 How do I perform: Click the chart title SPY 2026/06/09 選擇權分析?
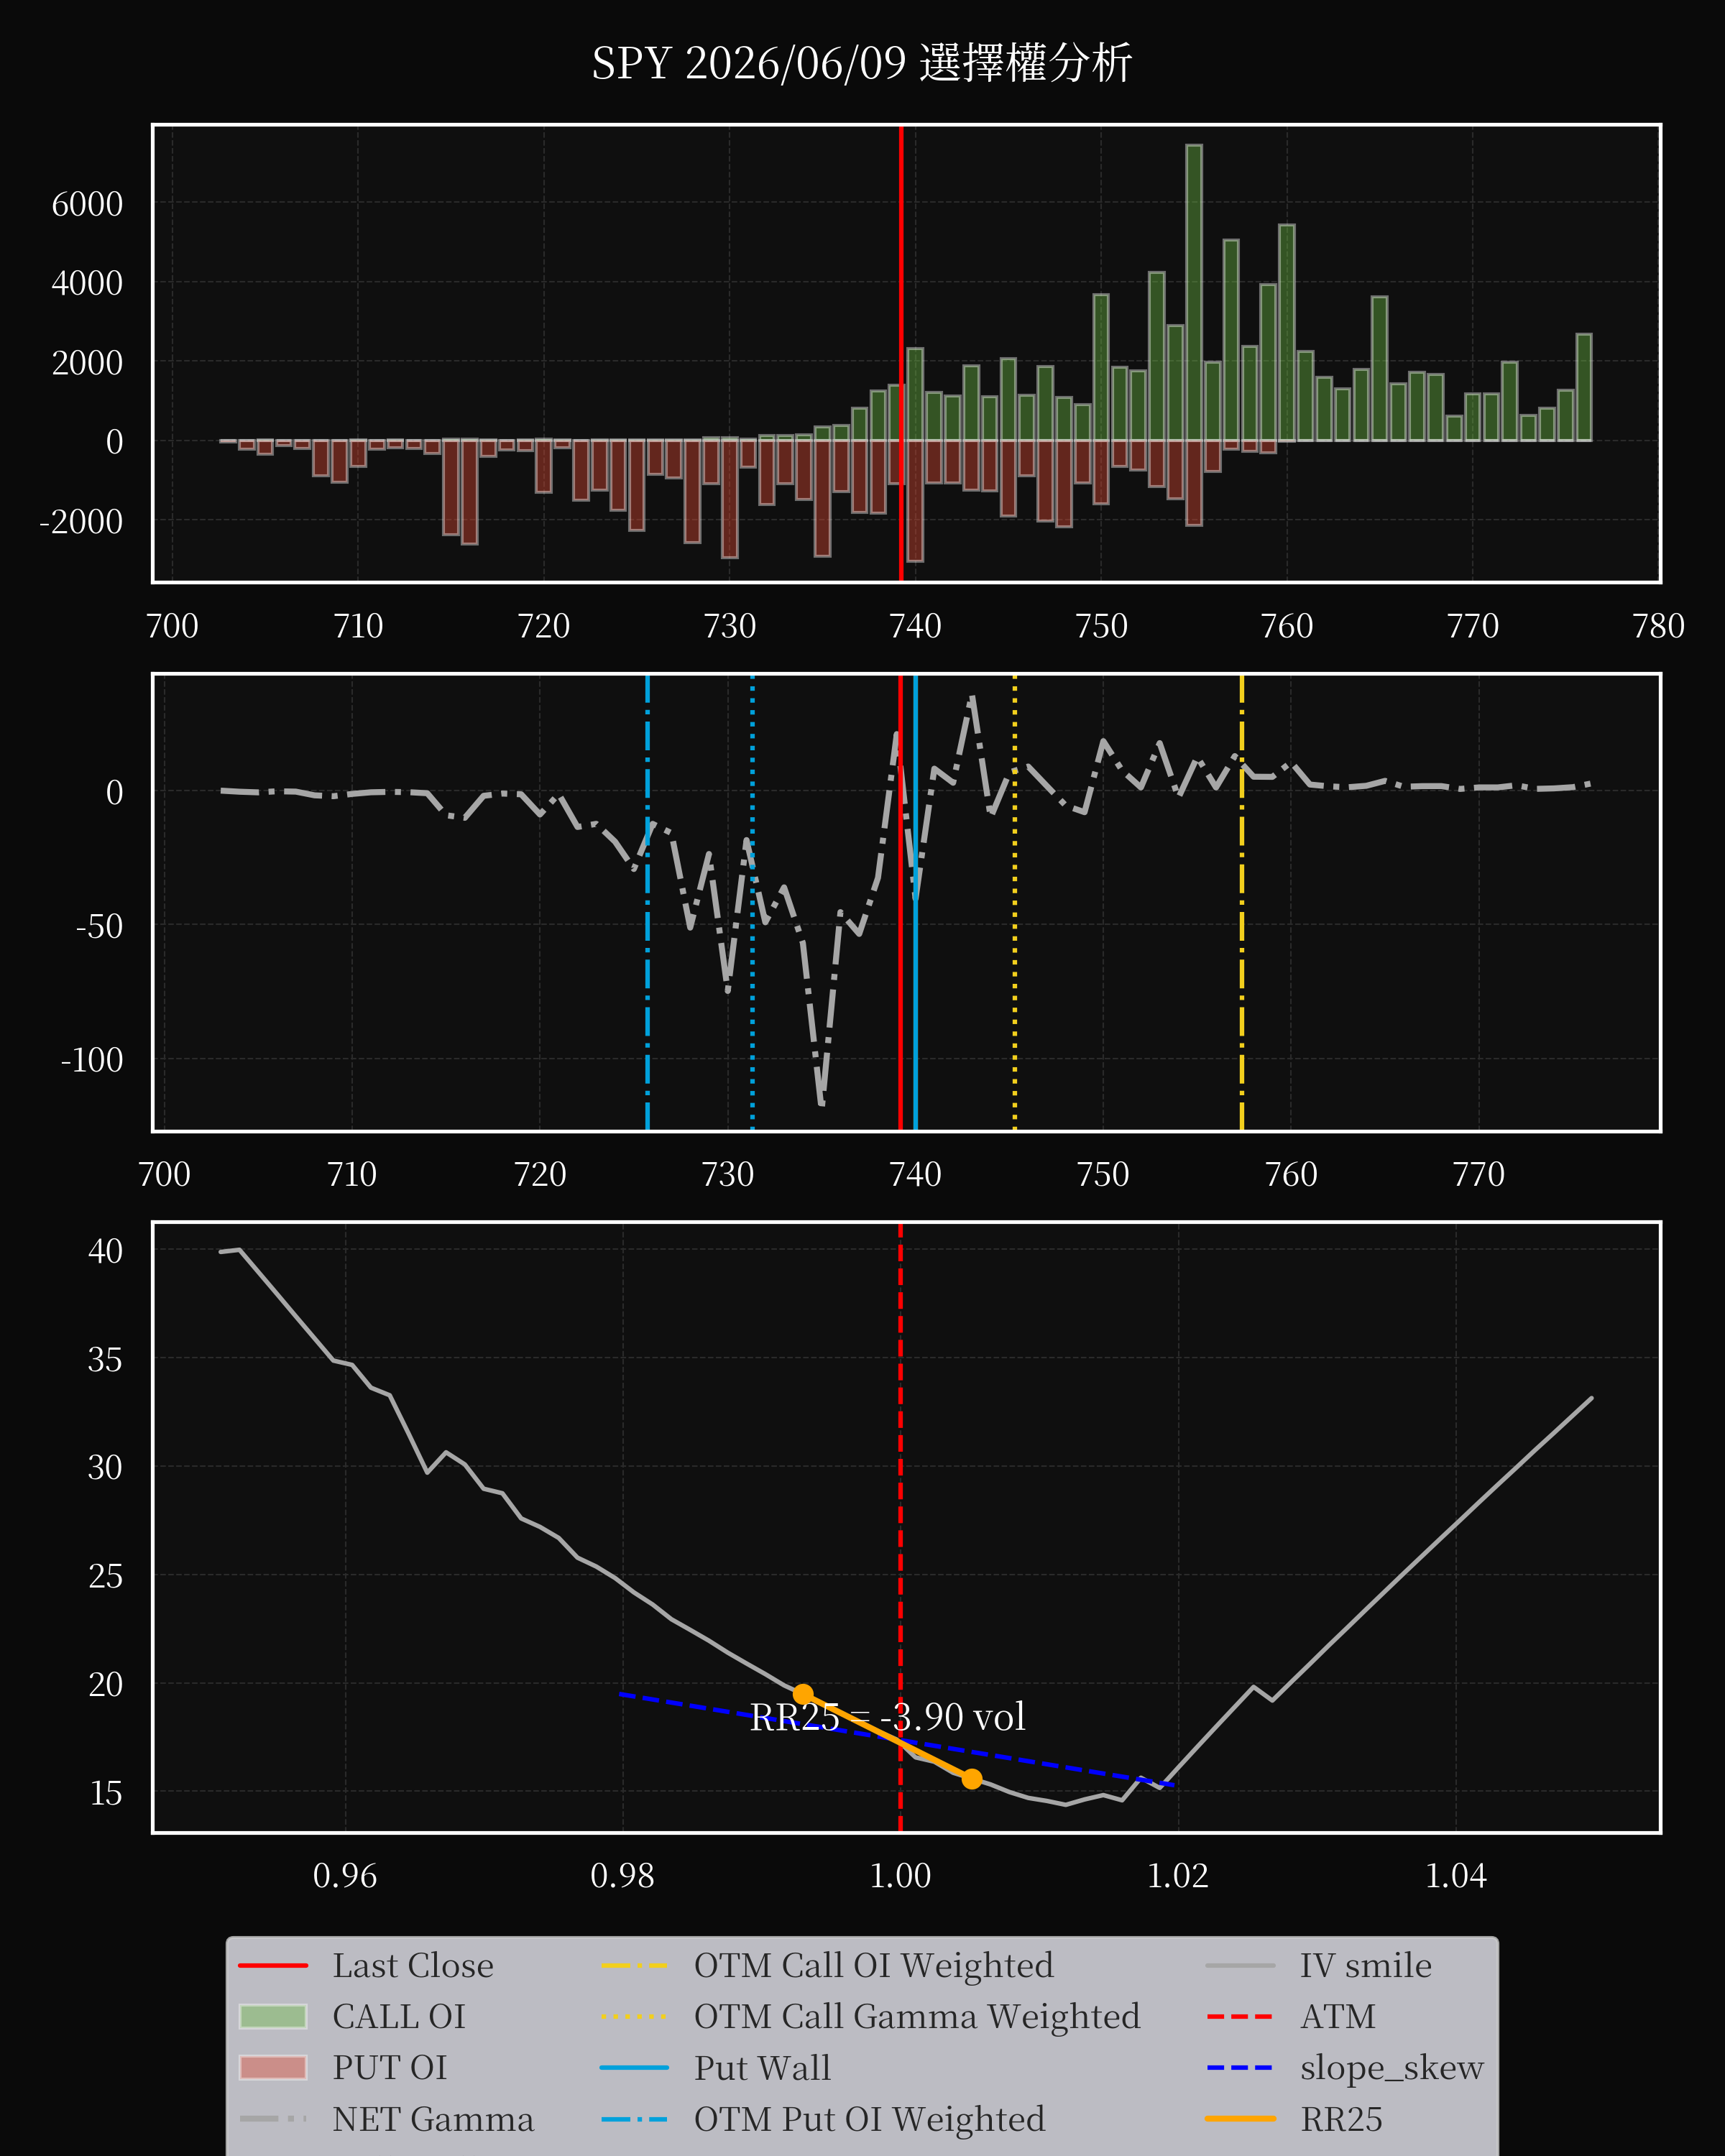point(861,63)
